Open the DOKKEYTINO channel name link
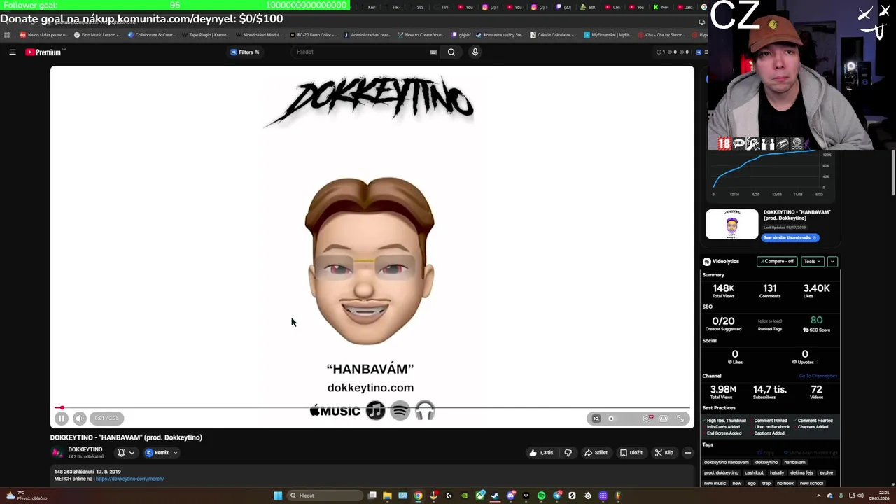 85,449
